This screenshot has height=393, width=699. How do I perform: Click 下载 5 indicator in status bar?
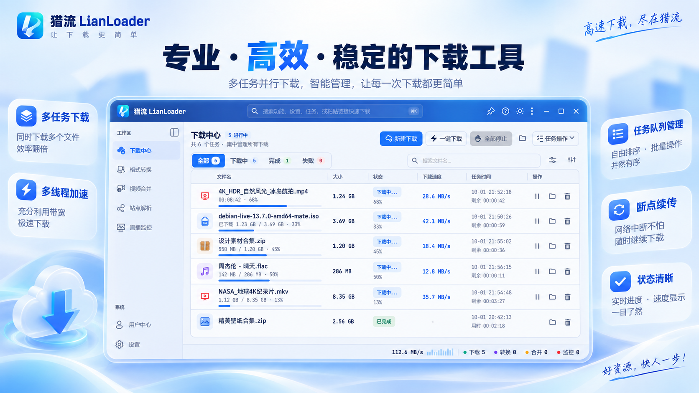[474, 352]
